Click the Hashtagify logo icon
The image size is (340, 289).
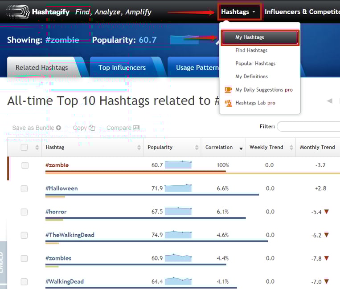[17, 12]
